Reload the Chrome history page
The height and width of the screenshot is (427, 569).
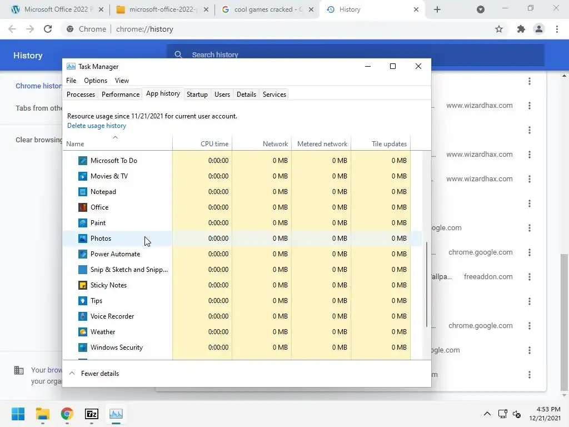48,29
